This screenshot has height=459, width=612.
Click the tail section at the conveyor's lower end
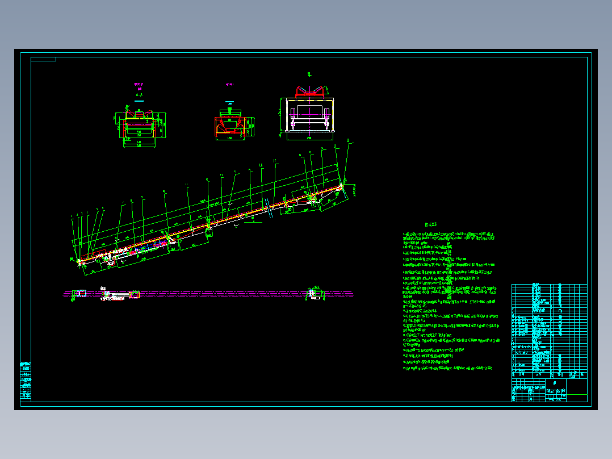click(x=81, y=262)
